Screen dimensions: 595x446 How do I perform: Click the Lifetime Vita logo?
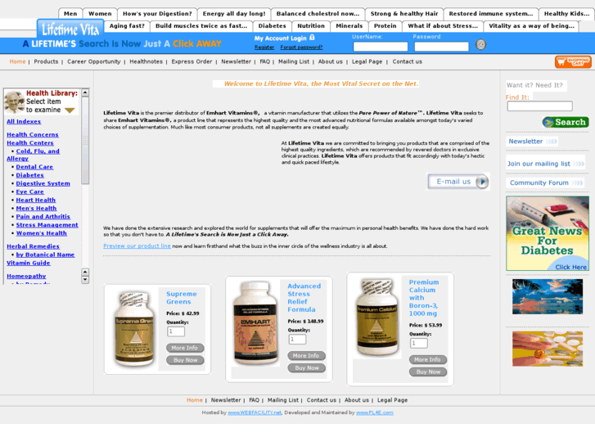[70, 29]
